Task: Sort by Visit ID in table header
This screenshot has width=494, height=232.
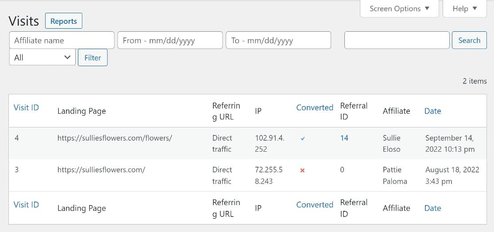Action: tap(26, 107)
